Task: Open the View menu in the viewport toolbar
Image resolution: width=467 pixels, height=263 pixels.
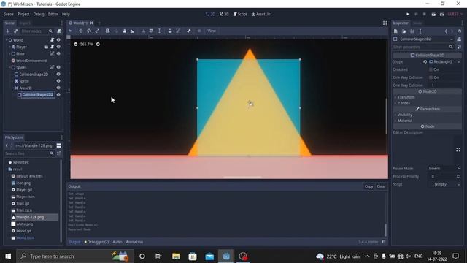Action: tap(212, 31)
